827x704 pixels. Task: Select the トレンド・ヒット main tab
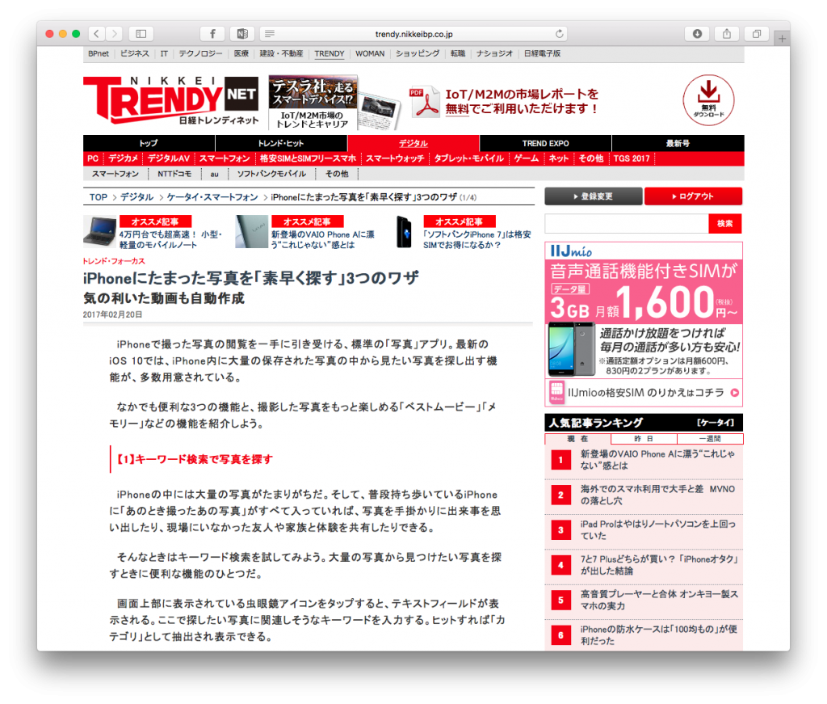(x=281, y=143)
